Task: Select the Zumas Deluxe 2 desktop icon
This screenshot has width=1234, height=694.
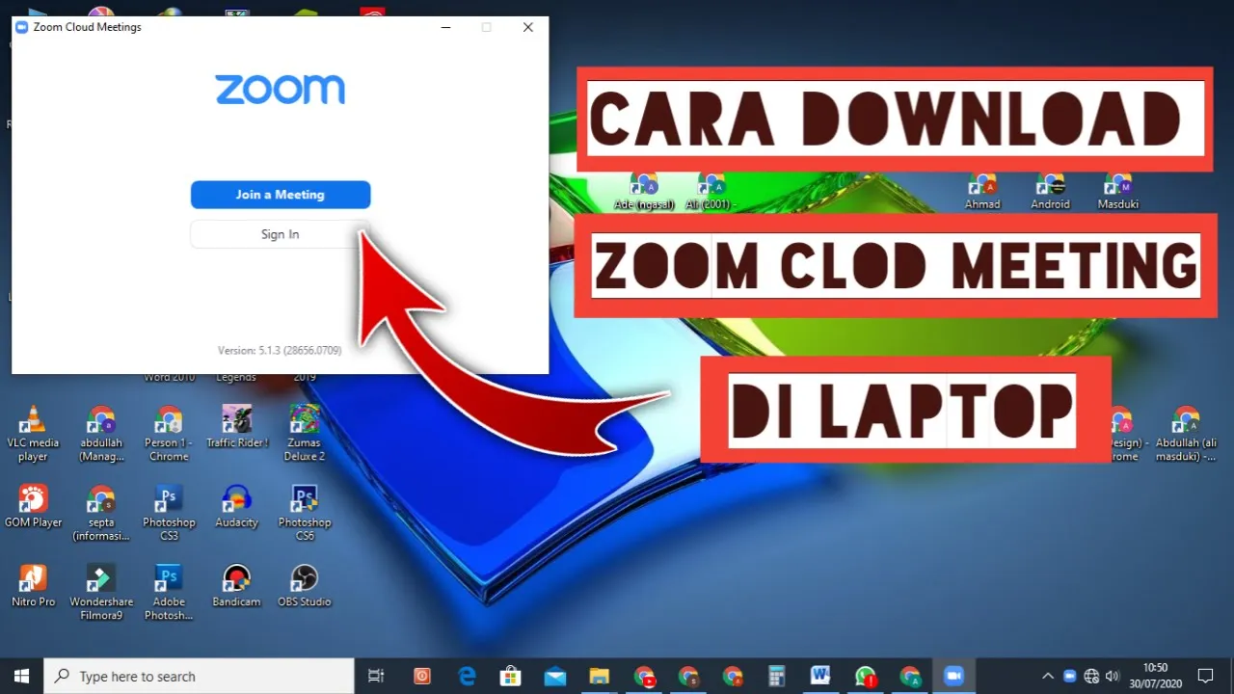Action: pyautogui.click(x=305, y=434)
